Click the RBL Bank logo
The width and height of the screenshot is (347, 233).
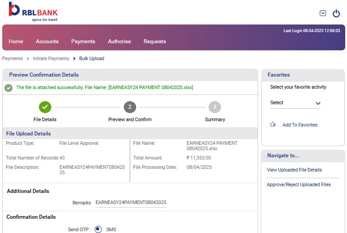(33, 12)
